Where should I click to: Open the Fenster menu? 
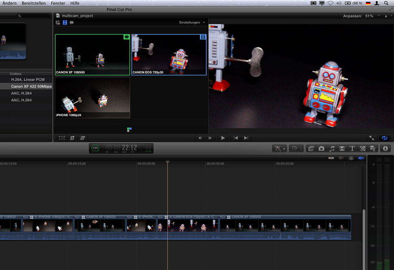pyautogui.click(x=58, y=3)
